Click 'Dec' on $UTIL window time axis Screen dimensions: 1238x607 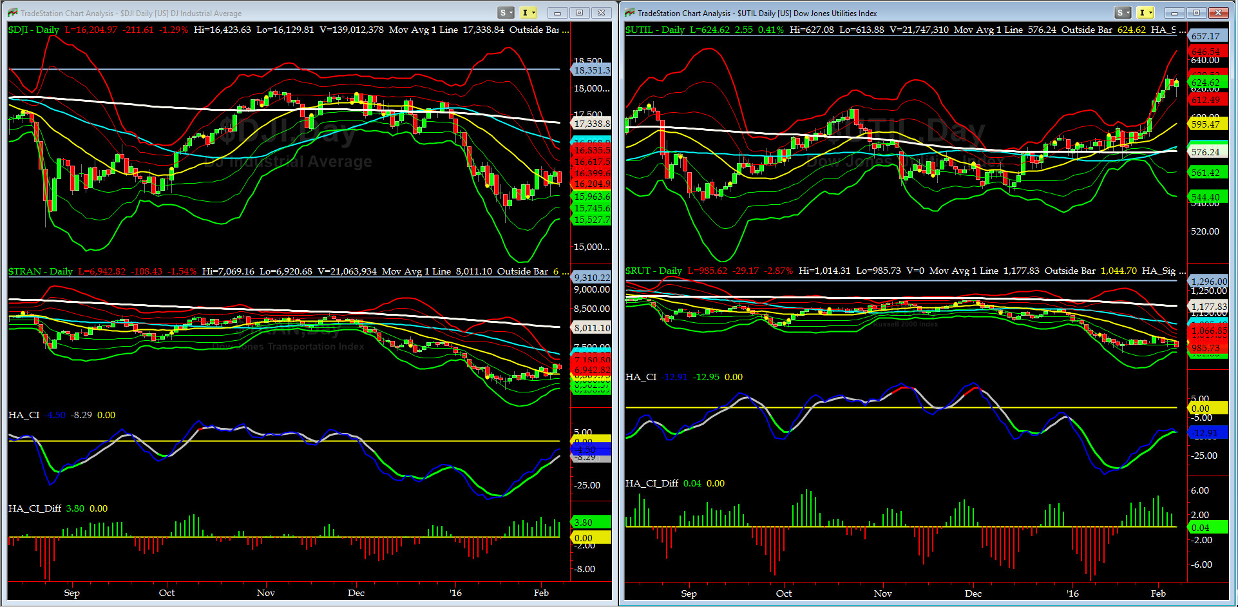973,593
